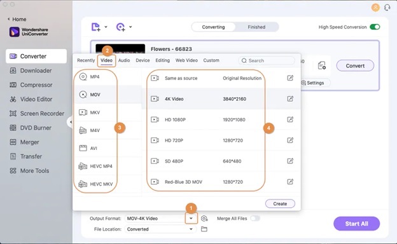Click the format Search field
The height and width of the screenshot is (244, 397).
click(267, 61)
